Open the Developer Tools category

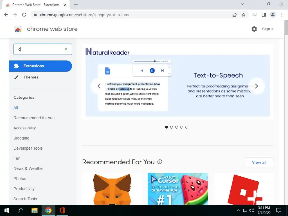coord(28,148)
